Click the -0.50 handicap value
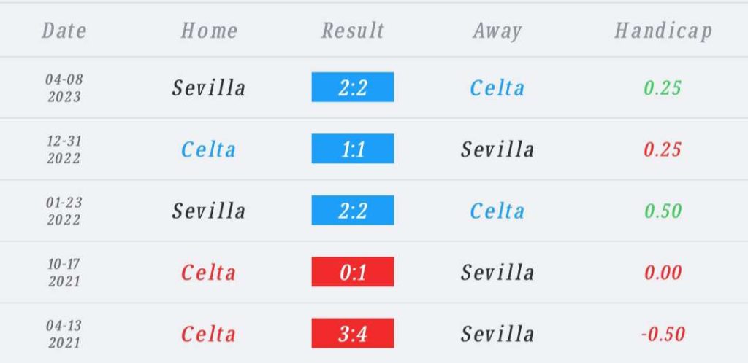The width and height of the screenshot is (748, 363). pyautogui.click(x=663, y=334)
